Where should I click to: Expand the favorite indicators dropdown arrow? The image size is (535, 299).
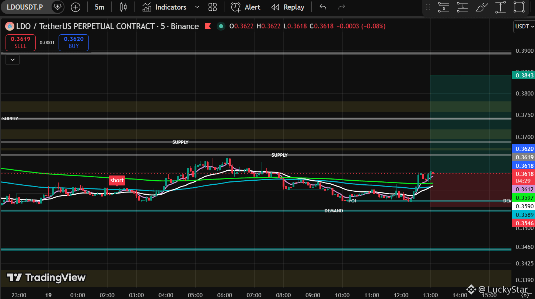click(x=197, y=7)
